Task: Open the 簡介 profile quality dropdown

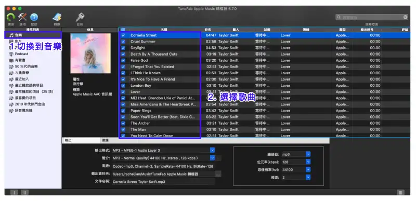Action: pyautogui.click(x=212, y=158)
